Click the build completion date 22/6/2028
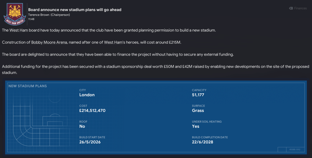312x158 pixels. point(203,142)
